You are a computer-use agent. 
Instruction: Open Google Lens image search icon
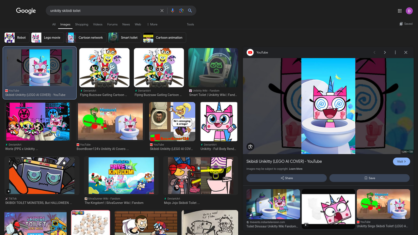(181, 11)
